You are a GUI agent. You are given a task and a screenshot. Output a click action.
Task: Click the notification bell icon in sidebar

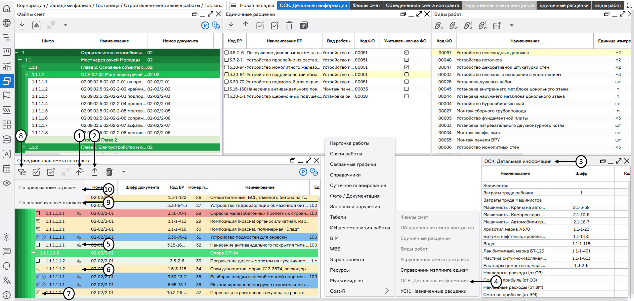[x=7, y=266]
